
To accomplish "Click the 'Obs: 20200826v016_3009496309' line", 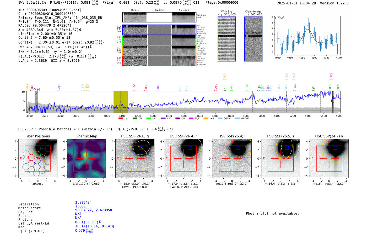I will point(47,14).
